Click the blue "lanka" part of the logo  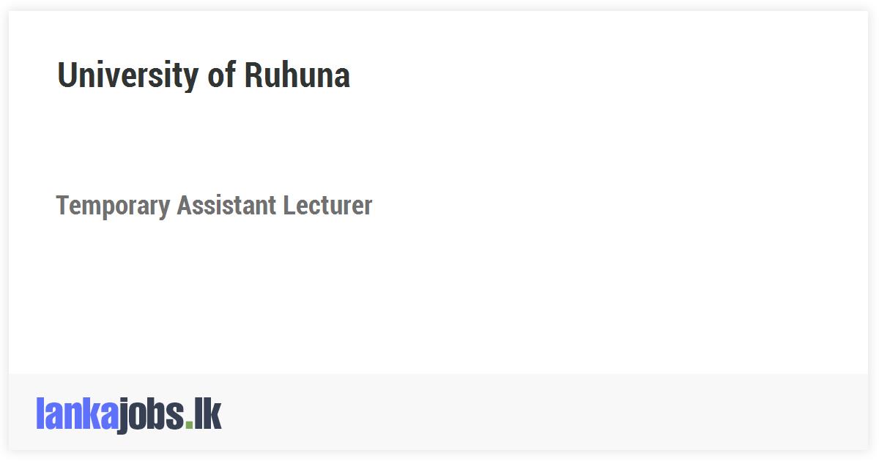(x=76, y=414)
